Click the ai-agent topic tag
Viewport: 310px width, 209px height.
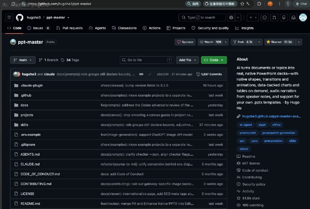246,125
